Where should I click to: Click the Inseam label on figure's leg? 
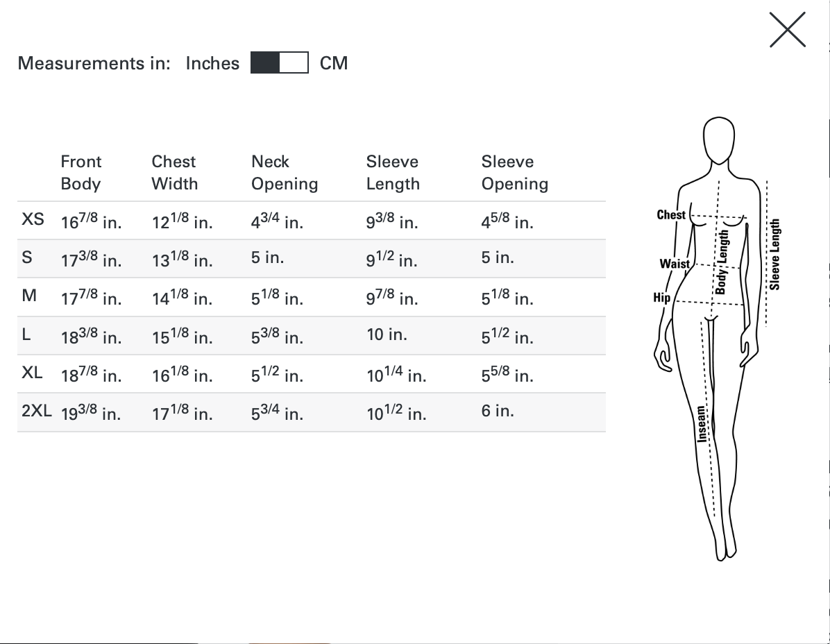(702, 424)
